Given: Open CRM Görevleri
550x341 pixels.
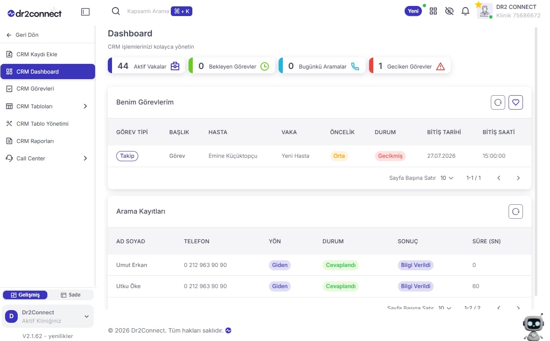Looking at the screenshot, I should point(47,89).
